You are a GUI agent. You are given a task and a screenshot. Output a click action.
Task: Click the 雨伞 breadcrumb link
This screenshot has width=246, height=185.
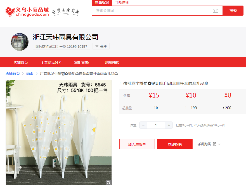click(x=30, y=74)
